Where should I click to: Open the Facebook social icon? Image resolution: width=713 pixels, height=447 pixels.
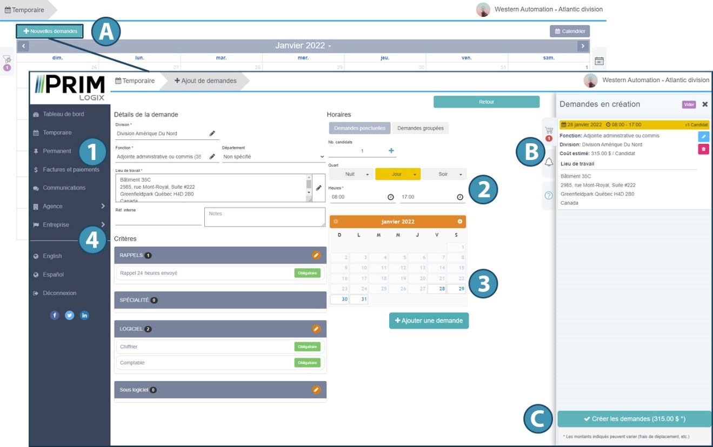(55, 315)
